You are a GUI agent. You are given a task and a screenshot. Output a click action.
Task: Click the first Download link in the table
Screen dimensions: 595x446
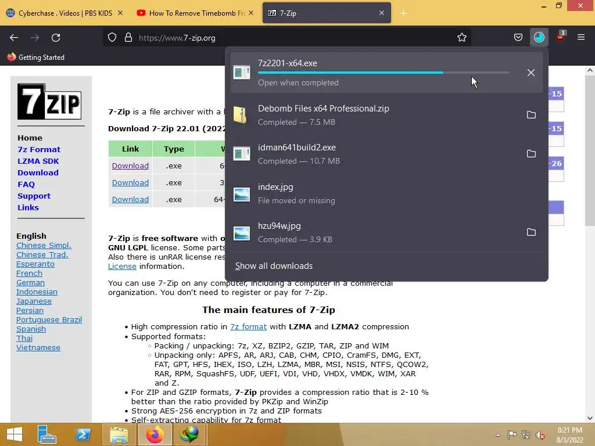[130, 166]
